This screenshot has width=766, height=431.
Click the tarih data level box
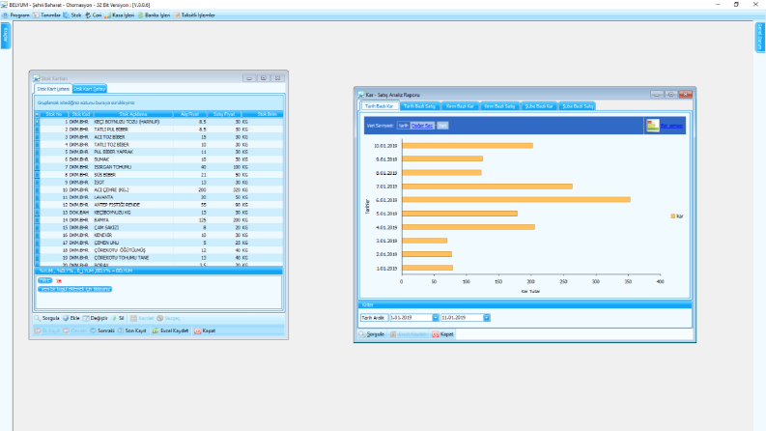[x=403, y=126]
